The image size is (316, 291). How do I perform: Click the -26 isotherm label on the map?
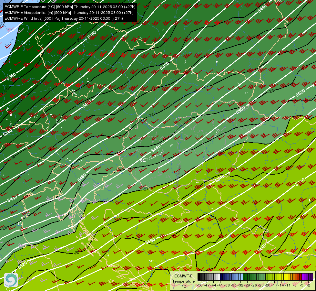[13, 157]
